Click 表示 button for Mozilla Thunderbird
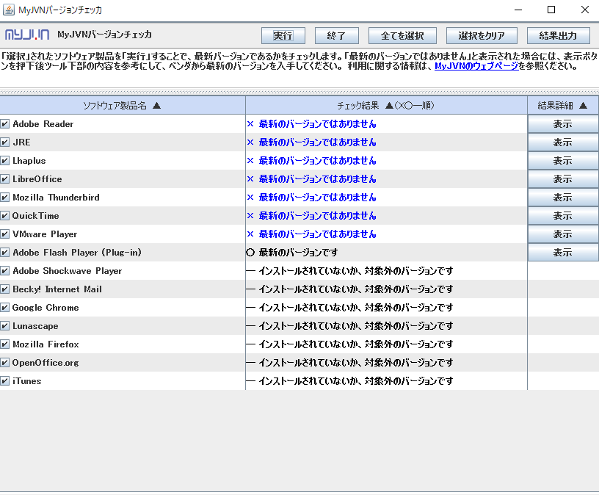The width and height of the screenshot is (599, 495). pos(563,198)
